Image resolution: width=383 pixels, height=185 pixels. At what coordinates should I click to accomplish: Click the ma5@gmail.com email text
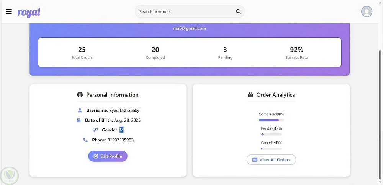(x=190, y=28)
